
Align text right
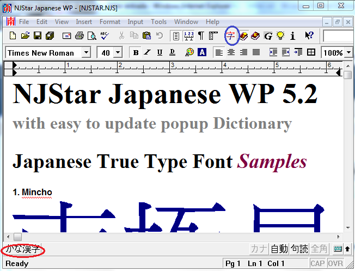point(243,52)
